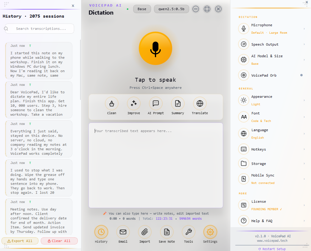Select the Clean text tool
Viewport: 311px width, 251px height.
pyautogui.click(x=111, y=106)
